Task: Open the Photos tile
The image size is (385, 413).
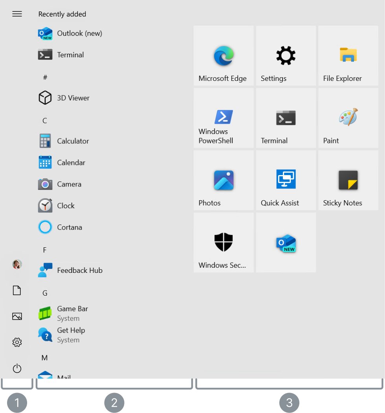Action: pos(224,180)
